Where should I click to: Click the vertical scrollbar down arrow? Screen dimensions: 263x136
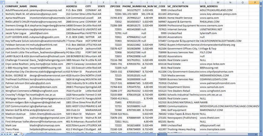pyautogui.click(x=261, y=131)
